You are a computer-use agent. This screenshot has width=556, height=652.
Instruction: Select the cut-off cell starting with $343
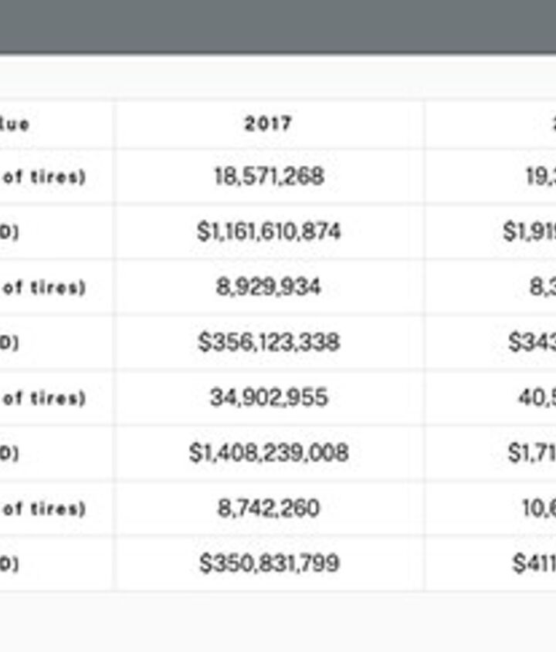[532, 342]
